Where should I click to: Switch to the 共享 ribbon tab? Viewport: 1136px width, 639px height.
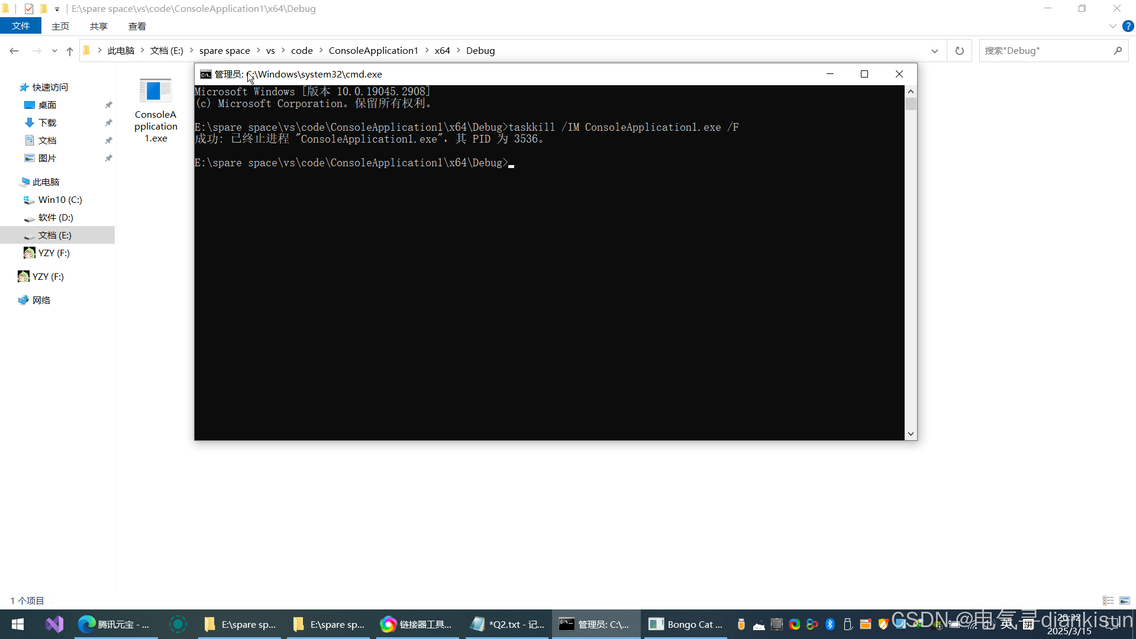tap(98, 26)
